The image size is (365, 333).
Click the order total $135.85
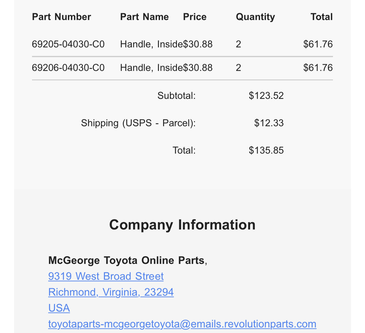click(266, 150)
